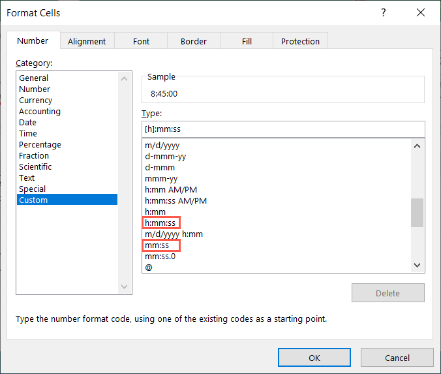The image size is (441, 374).
Task: Open the Font tab
Action: click(141, 41)
